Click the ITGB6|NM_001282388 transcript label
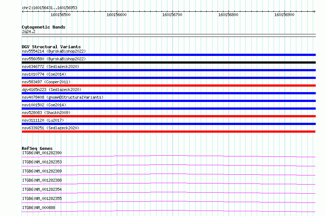Image resolution: width=326 pixels, height=216 pixels. click(42, 180)
